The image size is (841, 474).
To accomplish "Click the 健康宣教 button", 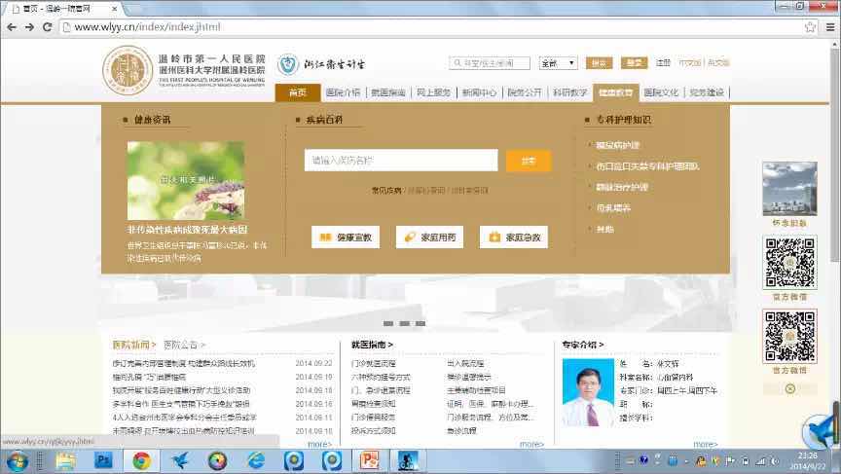I will [x=345, y=237].
